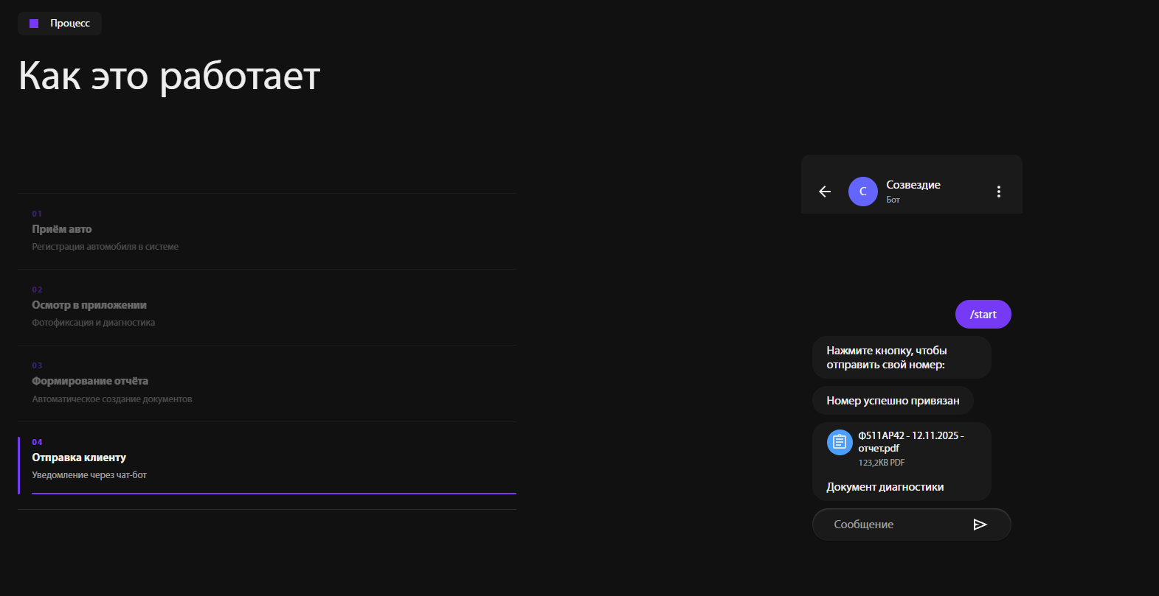Click the Созвездие chat title
The width and height of the screenshot is (1159, 596).
[x=913, y=185]
